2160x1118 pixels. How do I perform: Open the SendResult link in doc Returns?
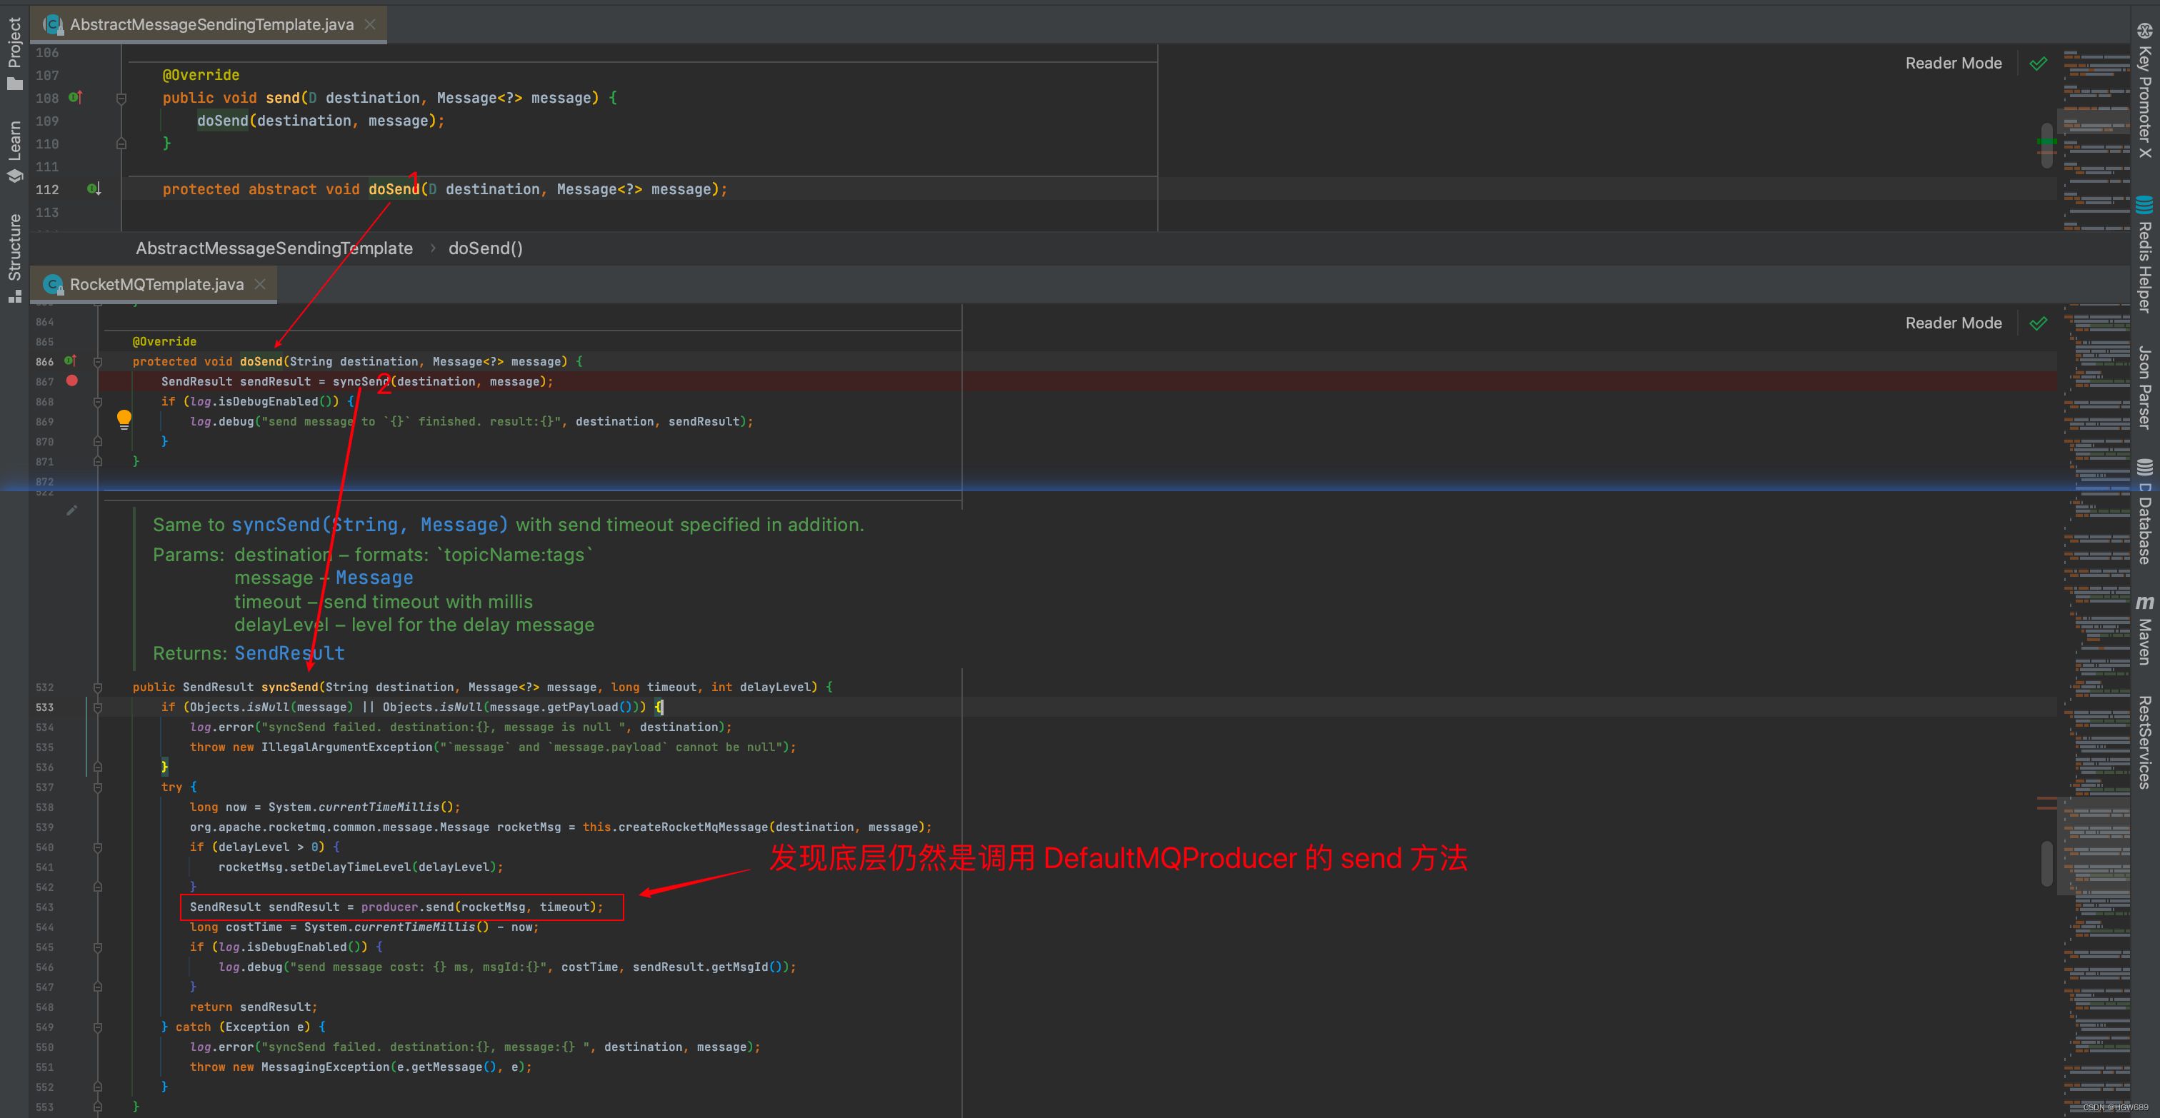(289, 653)
